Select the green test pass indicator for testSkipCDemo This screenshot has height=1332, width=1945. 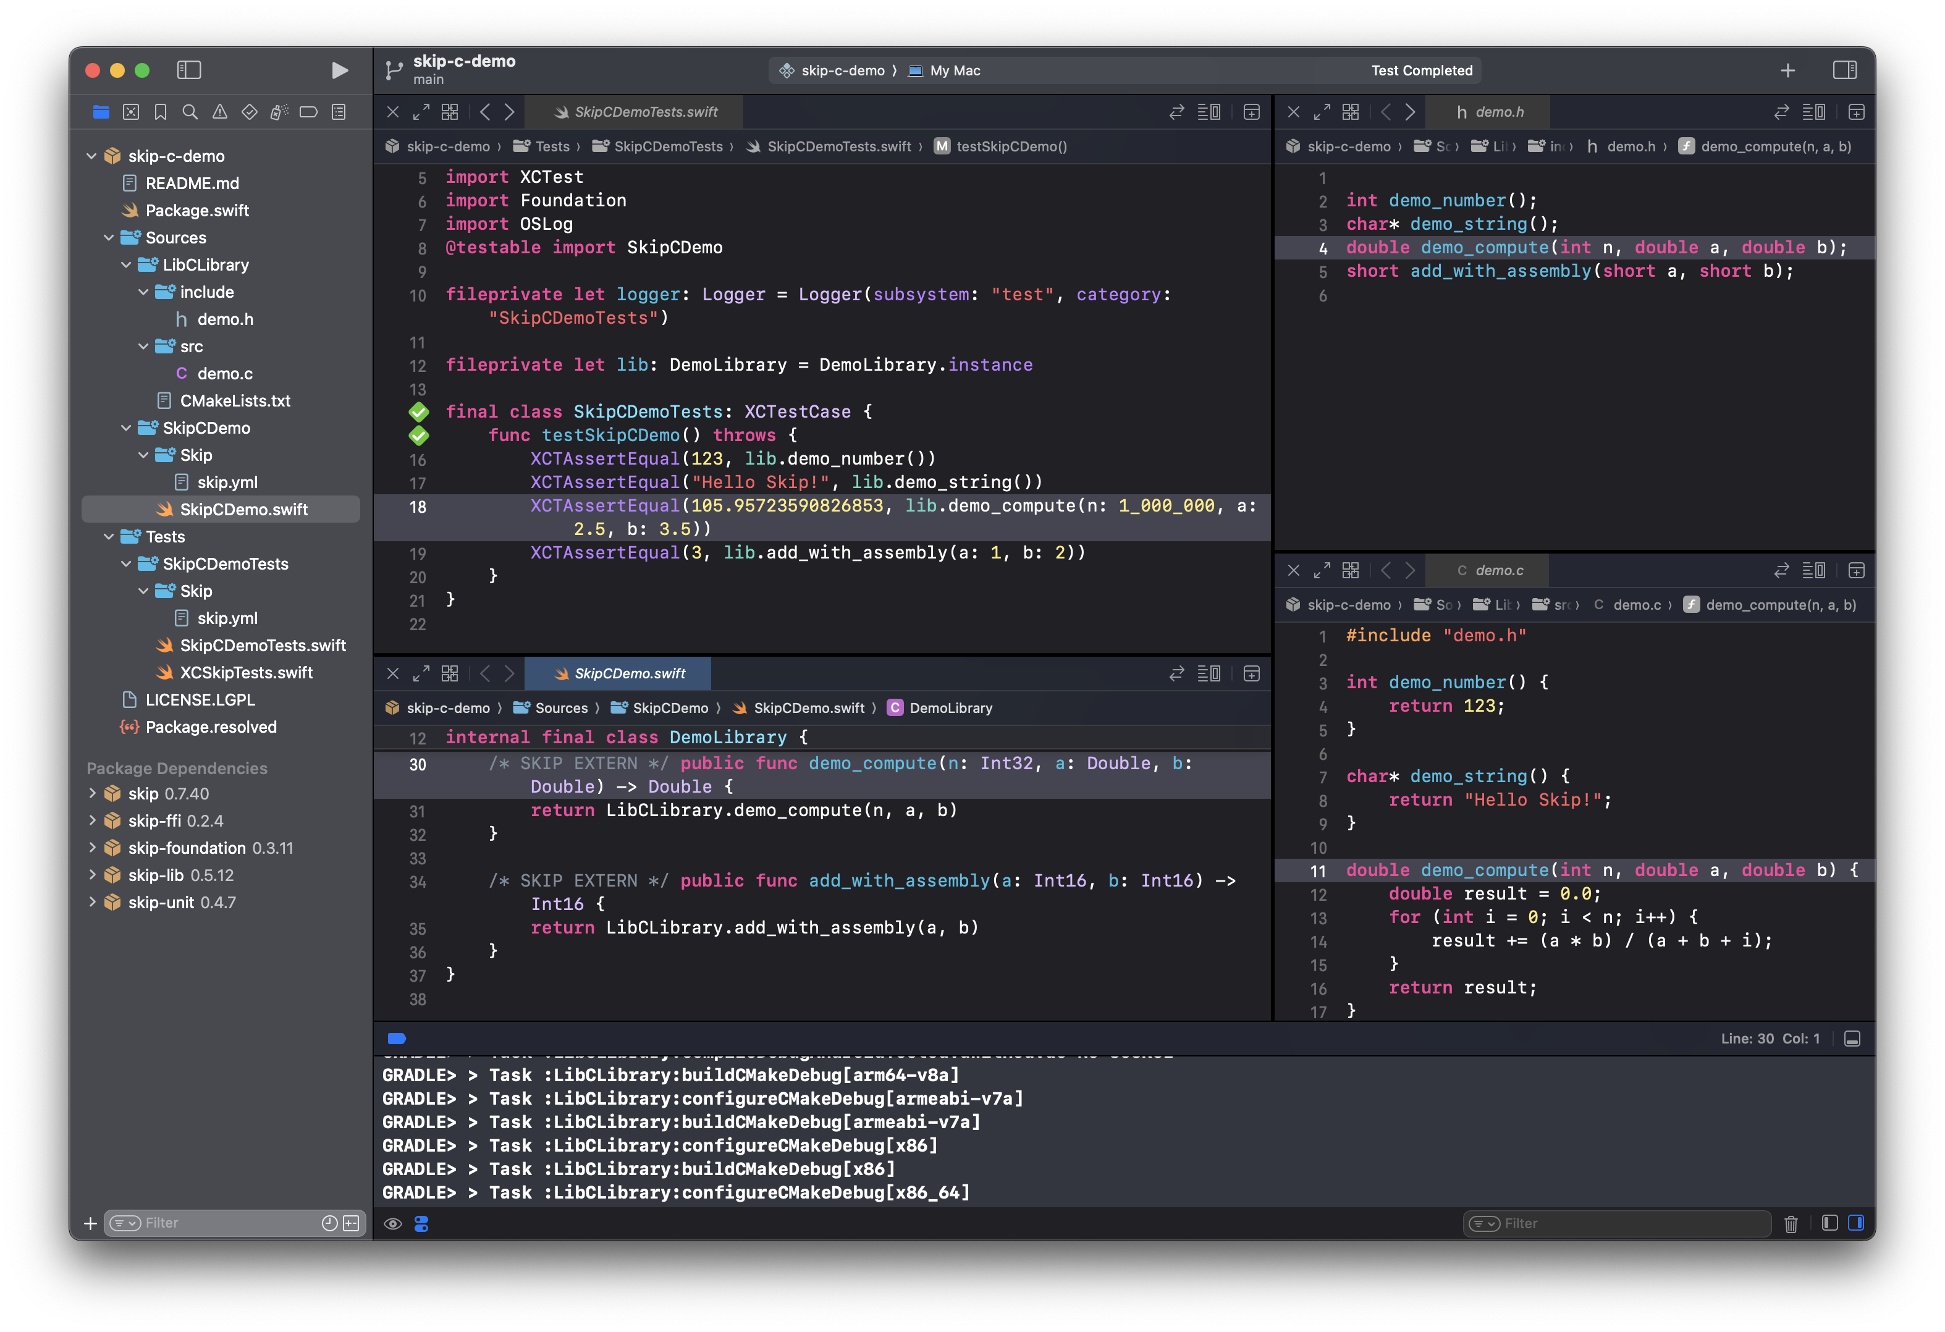(x=420, y=435)
